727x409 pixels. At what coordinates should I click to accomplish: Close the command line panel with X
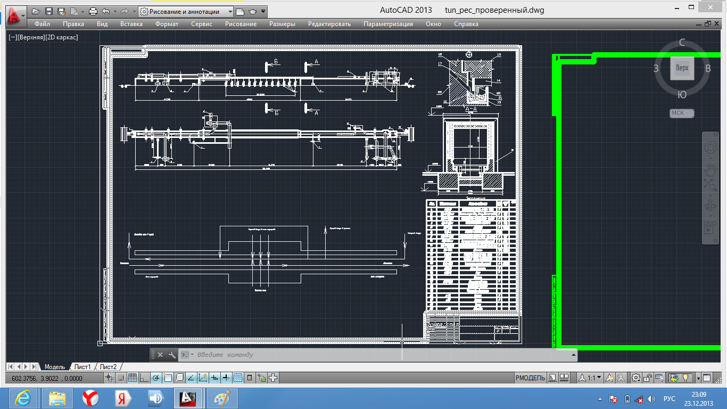point(160,355)
